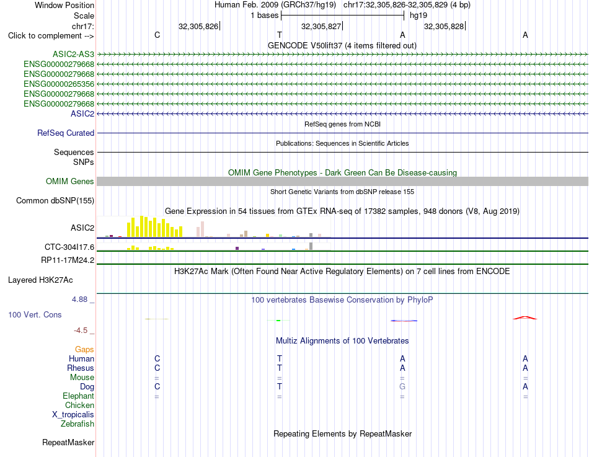
Task: Click base C in the Human alignment row
Action: [157, 359]
